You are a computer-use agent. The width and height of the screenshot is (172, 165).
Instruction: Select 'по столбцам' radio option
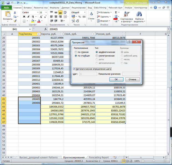76,56
